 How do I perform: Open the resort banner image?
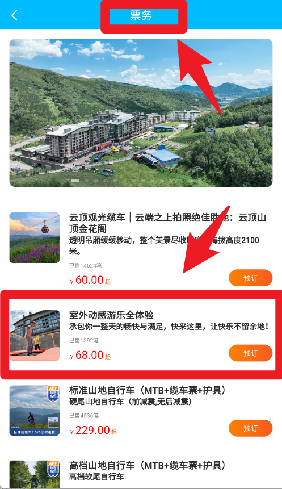pyautogui.click(x=141, y=112)
